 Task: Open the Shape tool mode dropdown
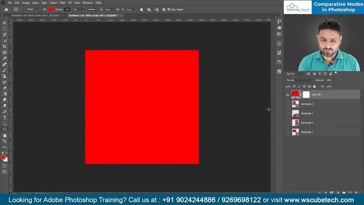(33, 10)
